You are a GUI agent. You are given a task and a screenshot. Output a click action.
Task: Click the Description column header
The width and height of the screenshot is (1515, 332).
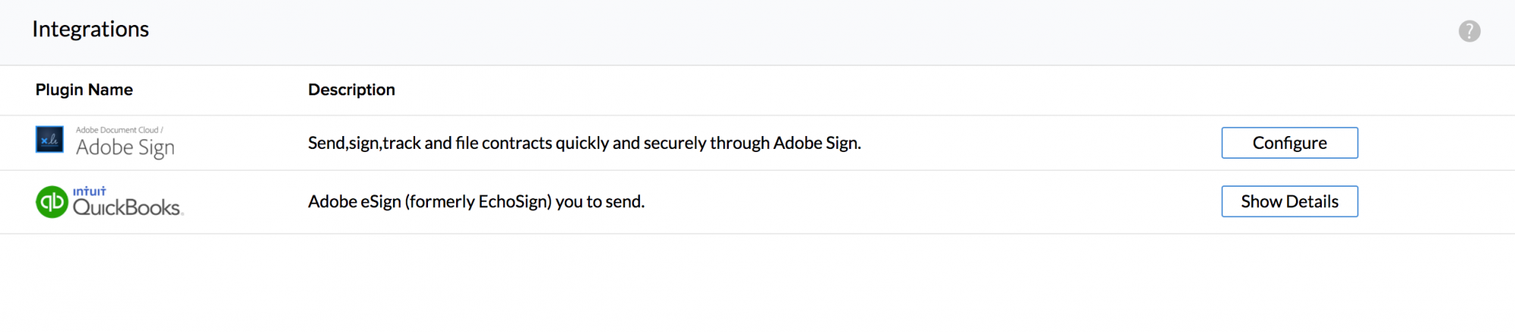click(x=351, y=90)
